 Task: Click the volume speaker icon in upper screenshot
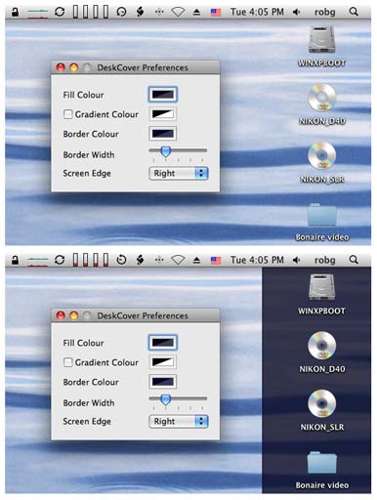[296, 12]
